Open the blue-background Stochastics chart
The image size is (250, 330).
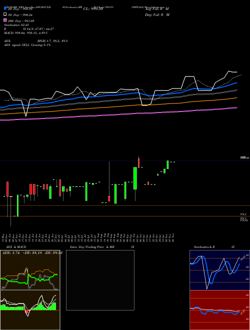pos(219,270)
